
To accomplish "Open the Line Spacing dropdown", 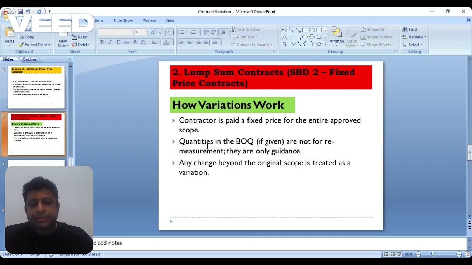I will click(x=223, y=32).
